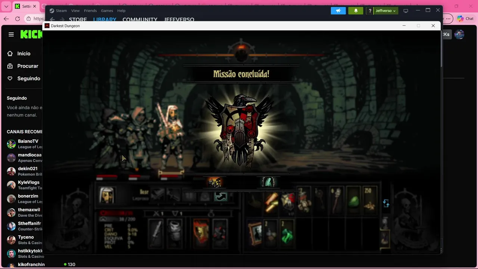Click Steam notifications bell button

356,10
